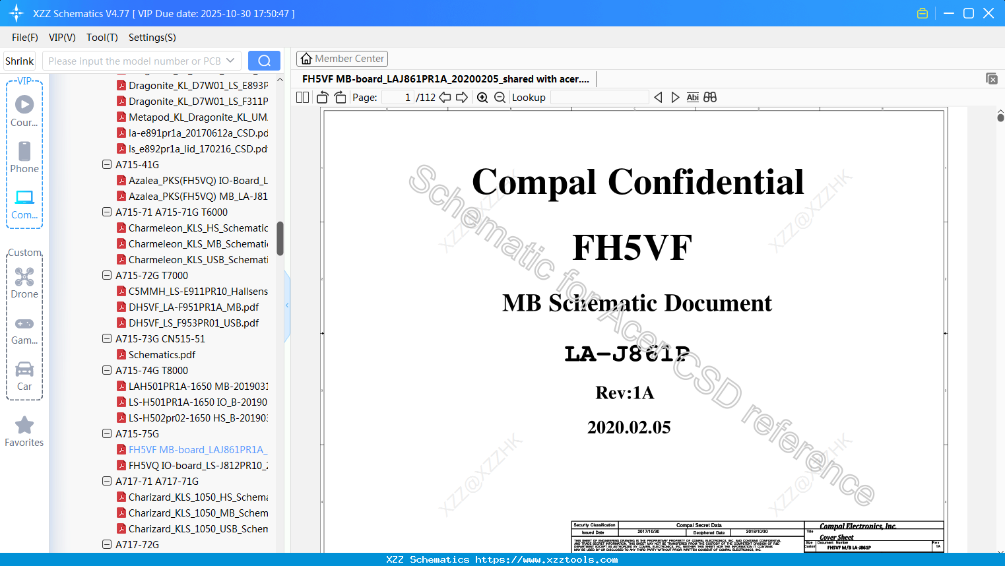Open Dragonite_KL_D7W01_LS_E893P file

click(193, 85)
